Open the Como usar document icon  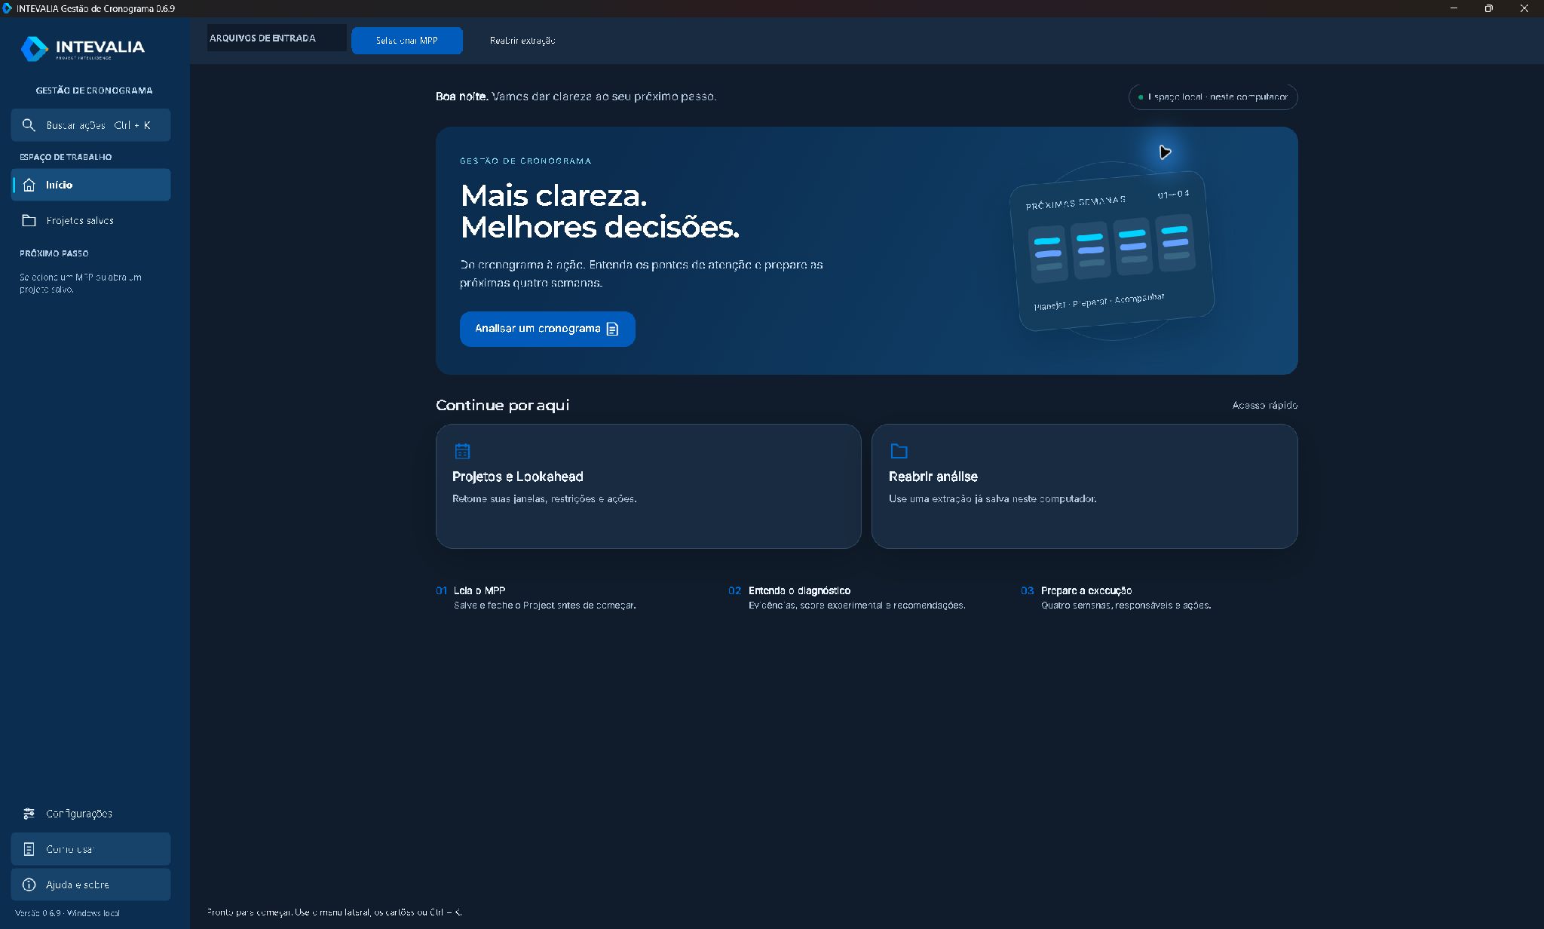29,849
